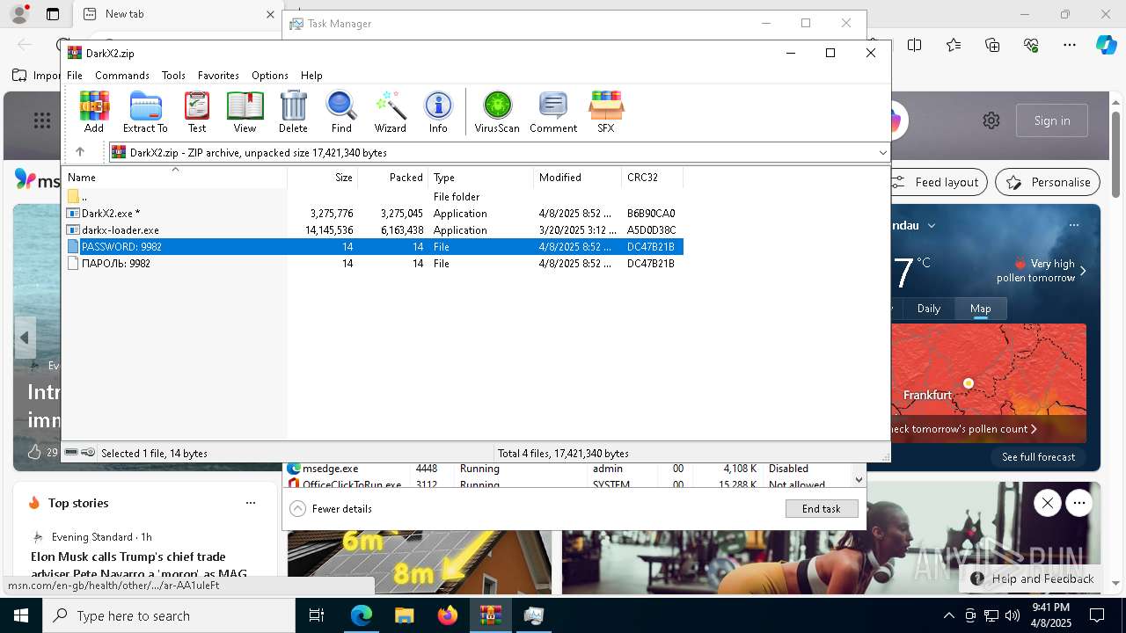Click the Personalise button
This screenshot has height=633, width=1126.
click(x=1048, y=182)
